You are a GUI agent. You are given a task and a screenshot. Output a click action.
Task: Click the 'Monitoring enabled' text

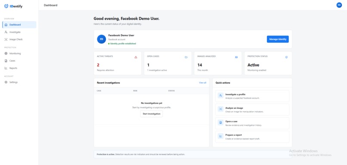pyautogui.click(x=257, y=70)
